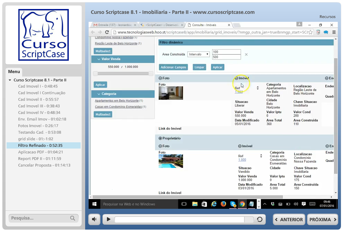Click the video progress bar

pos(183,219)
